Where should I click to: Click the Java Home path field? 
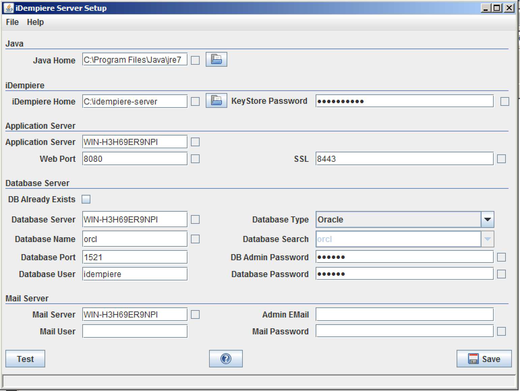[x=135, y=60]
